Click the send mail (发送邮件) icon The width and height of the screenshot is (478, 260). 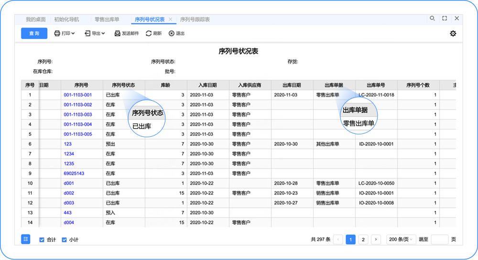tap(117, 33)
